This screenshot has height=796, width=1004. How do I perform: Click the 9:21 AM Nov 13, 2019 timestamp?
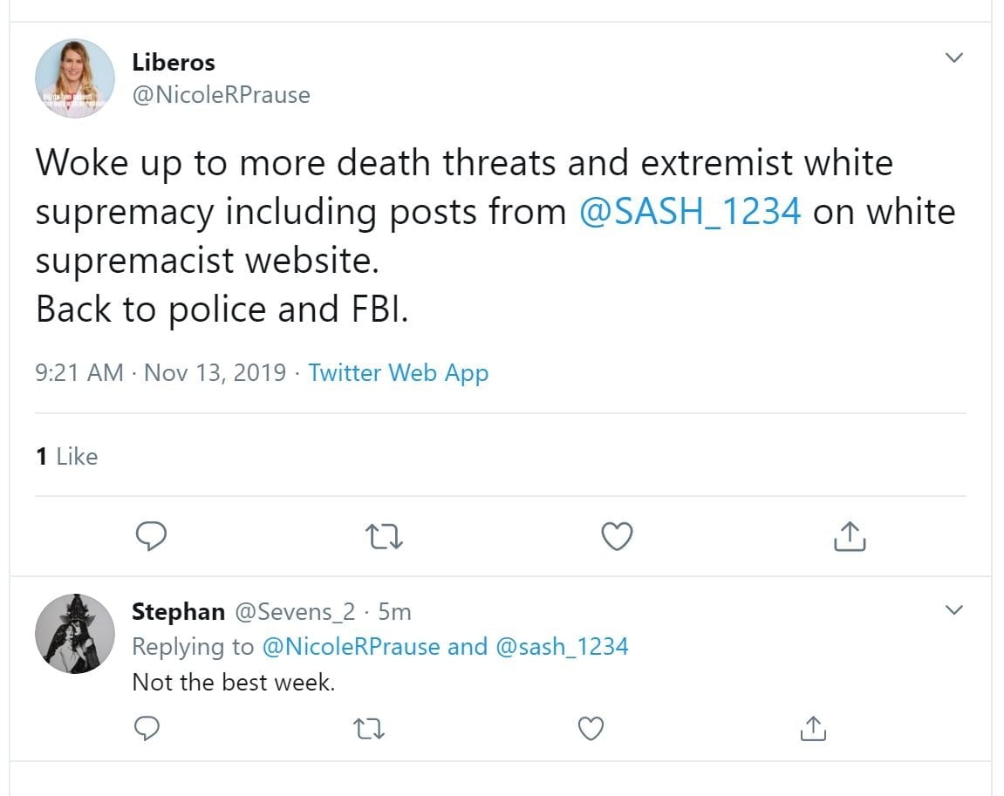[x=161, y=373]
